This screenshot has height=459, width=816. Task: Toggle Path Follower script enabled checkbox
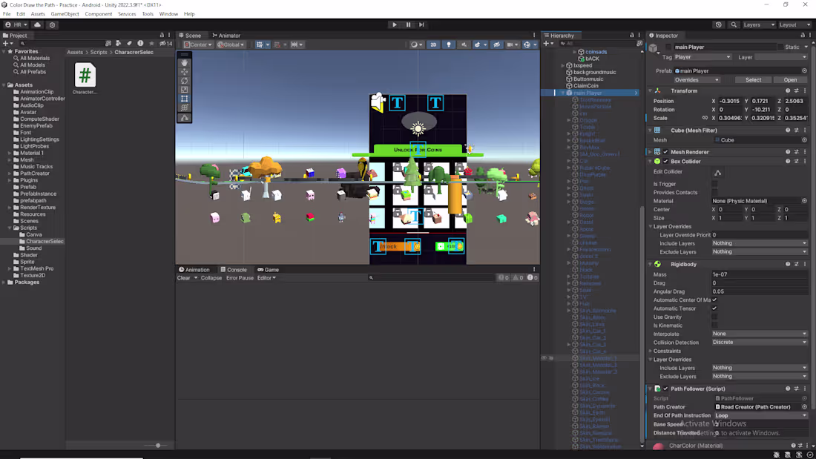coord(665,389)
